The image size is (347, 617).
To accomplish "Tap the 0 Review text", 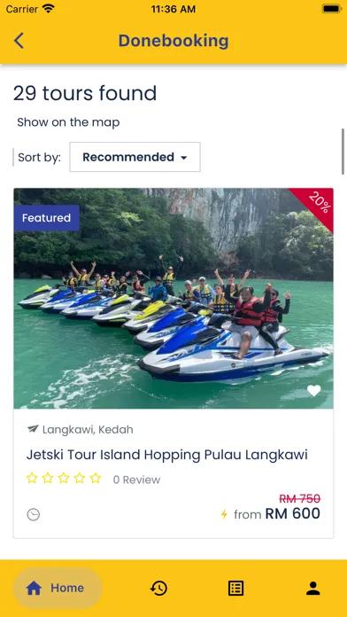I will click(x=136, y=480).
